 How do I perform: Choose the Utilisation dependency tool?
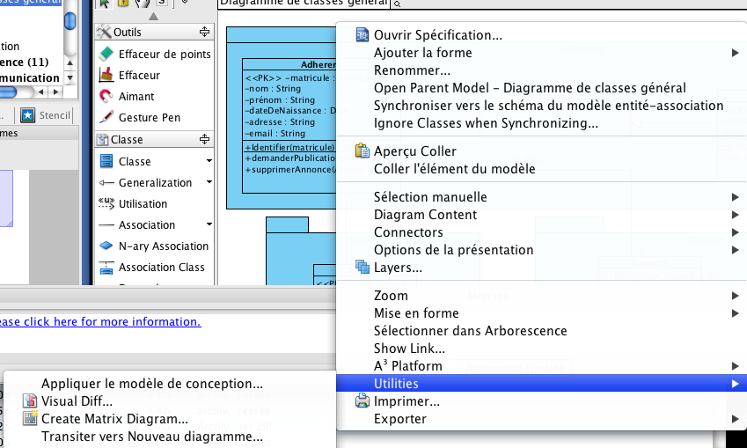coord(143,203)
